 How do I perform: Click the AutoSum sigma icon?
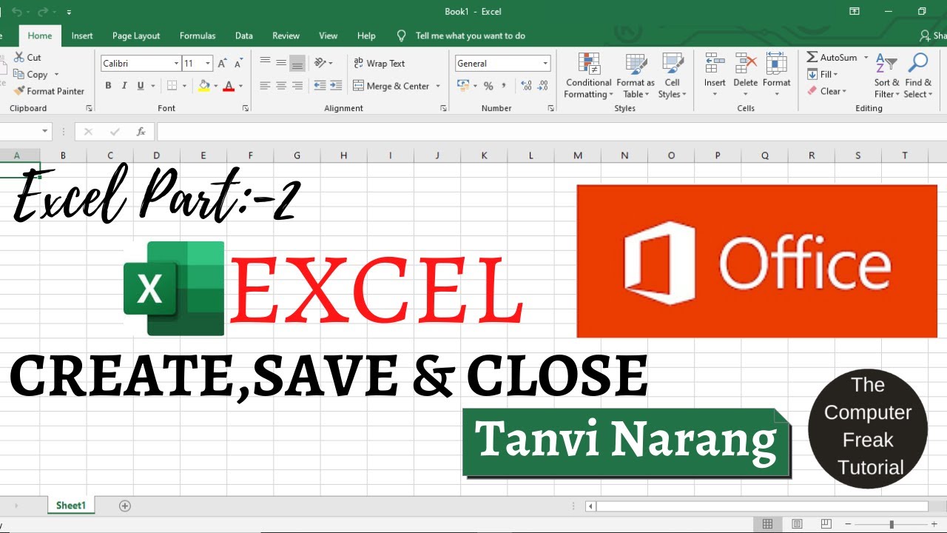(x=812, y=57)
